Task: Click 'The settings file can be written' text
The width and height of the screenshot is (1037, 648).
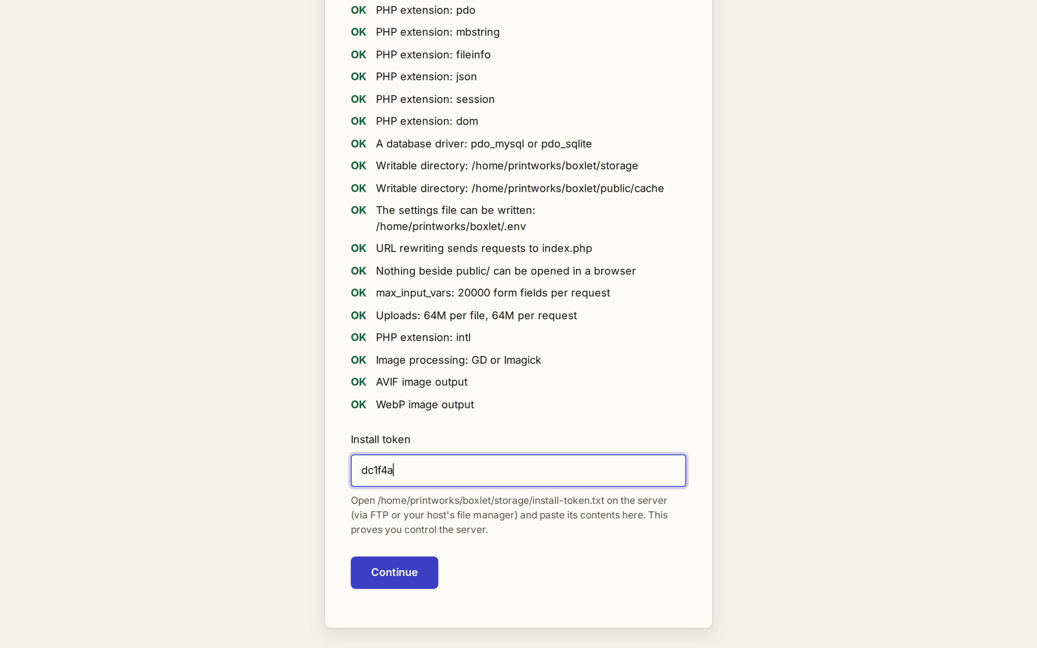Action: (455, 210)
